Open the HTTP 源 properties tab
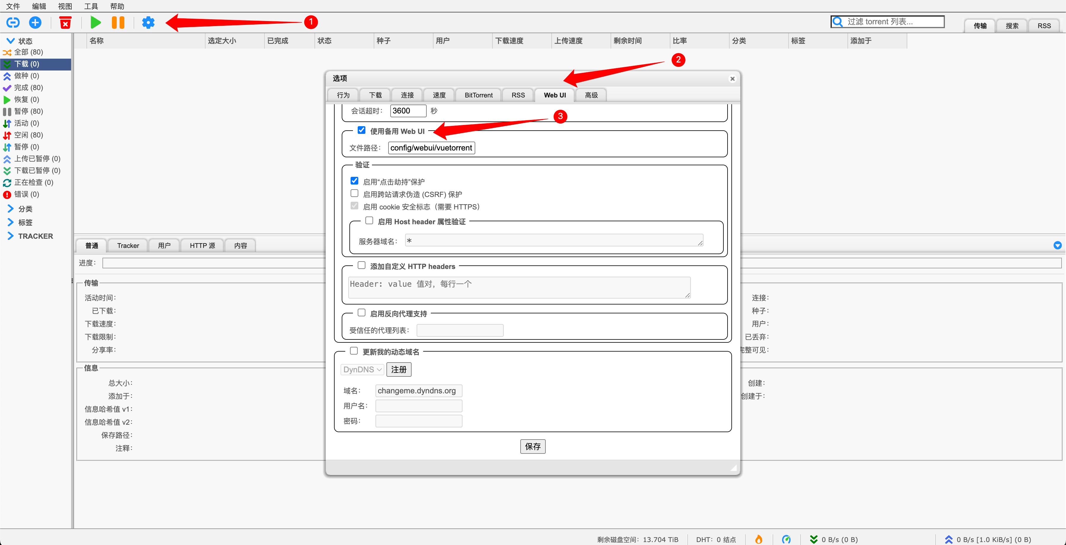Viewport: 1066px width, 545px height. (202, 246)
